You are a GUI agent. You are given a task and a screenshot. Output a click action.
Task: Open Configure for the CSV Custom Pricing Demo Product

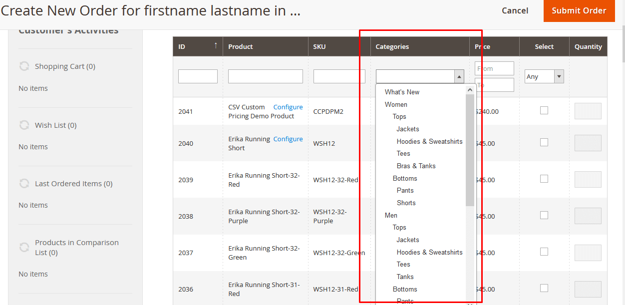click(288, 107)
